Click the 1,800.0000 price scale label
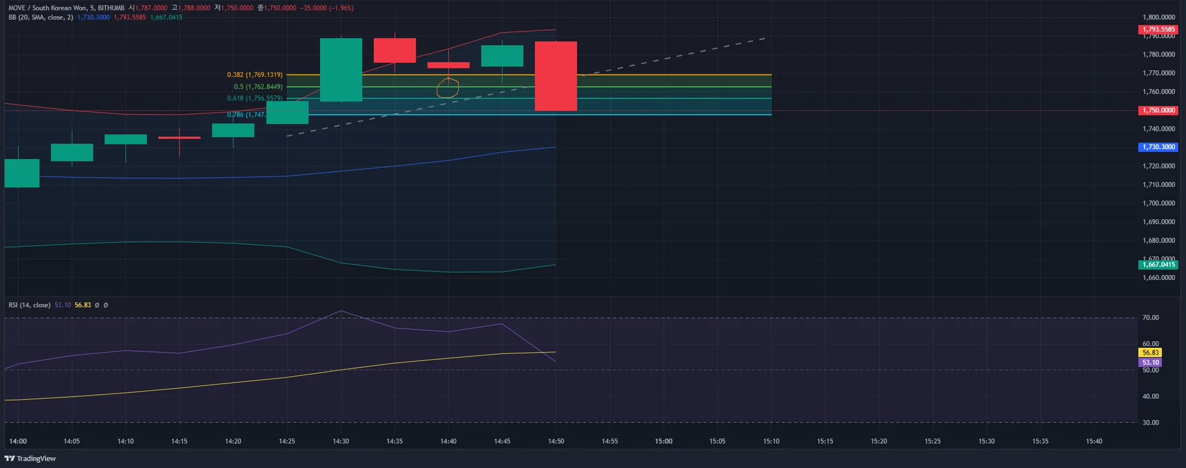The height and width of the screenshot is (468, 1186). (1159, 17)
